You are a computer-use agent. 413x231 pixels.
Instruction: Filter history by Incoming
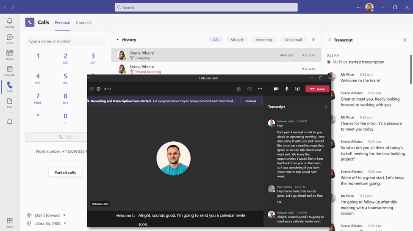263,40
